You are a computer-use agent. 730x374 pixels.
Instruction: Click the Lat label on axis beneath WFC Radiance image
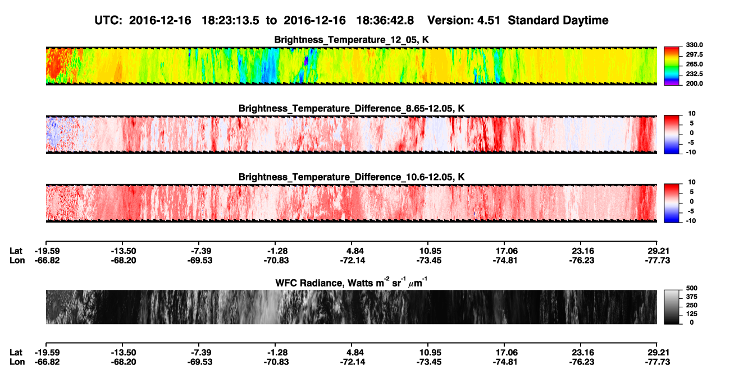16,352
